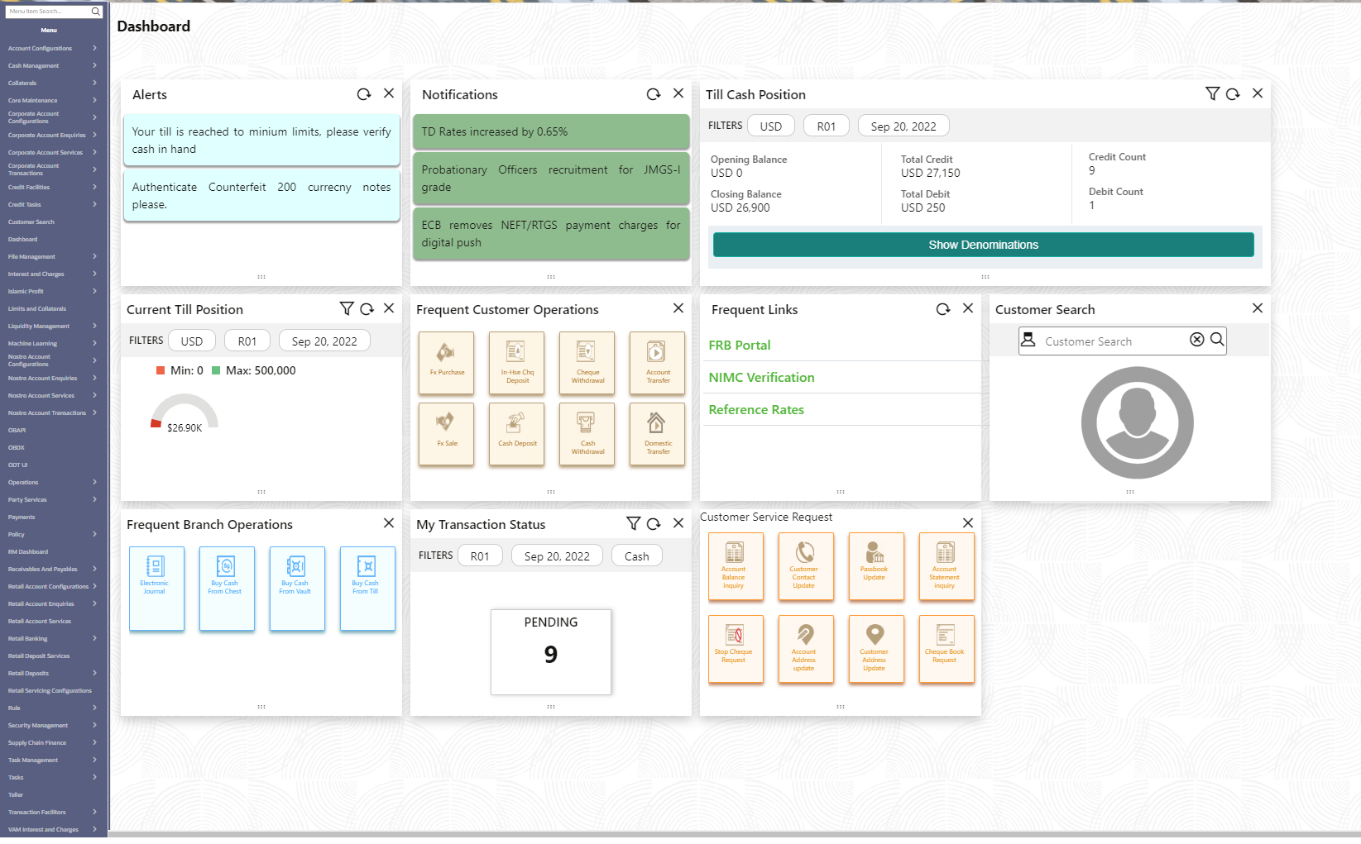Open Payments menu item
The width and height of the screenshot is (1361, 844).
tap(22, 517)
